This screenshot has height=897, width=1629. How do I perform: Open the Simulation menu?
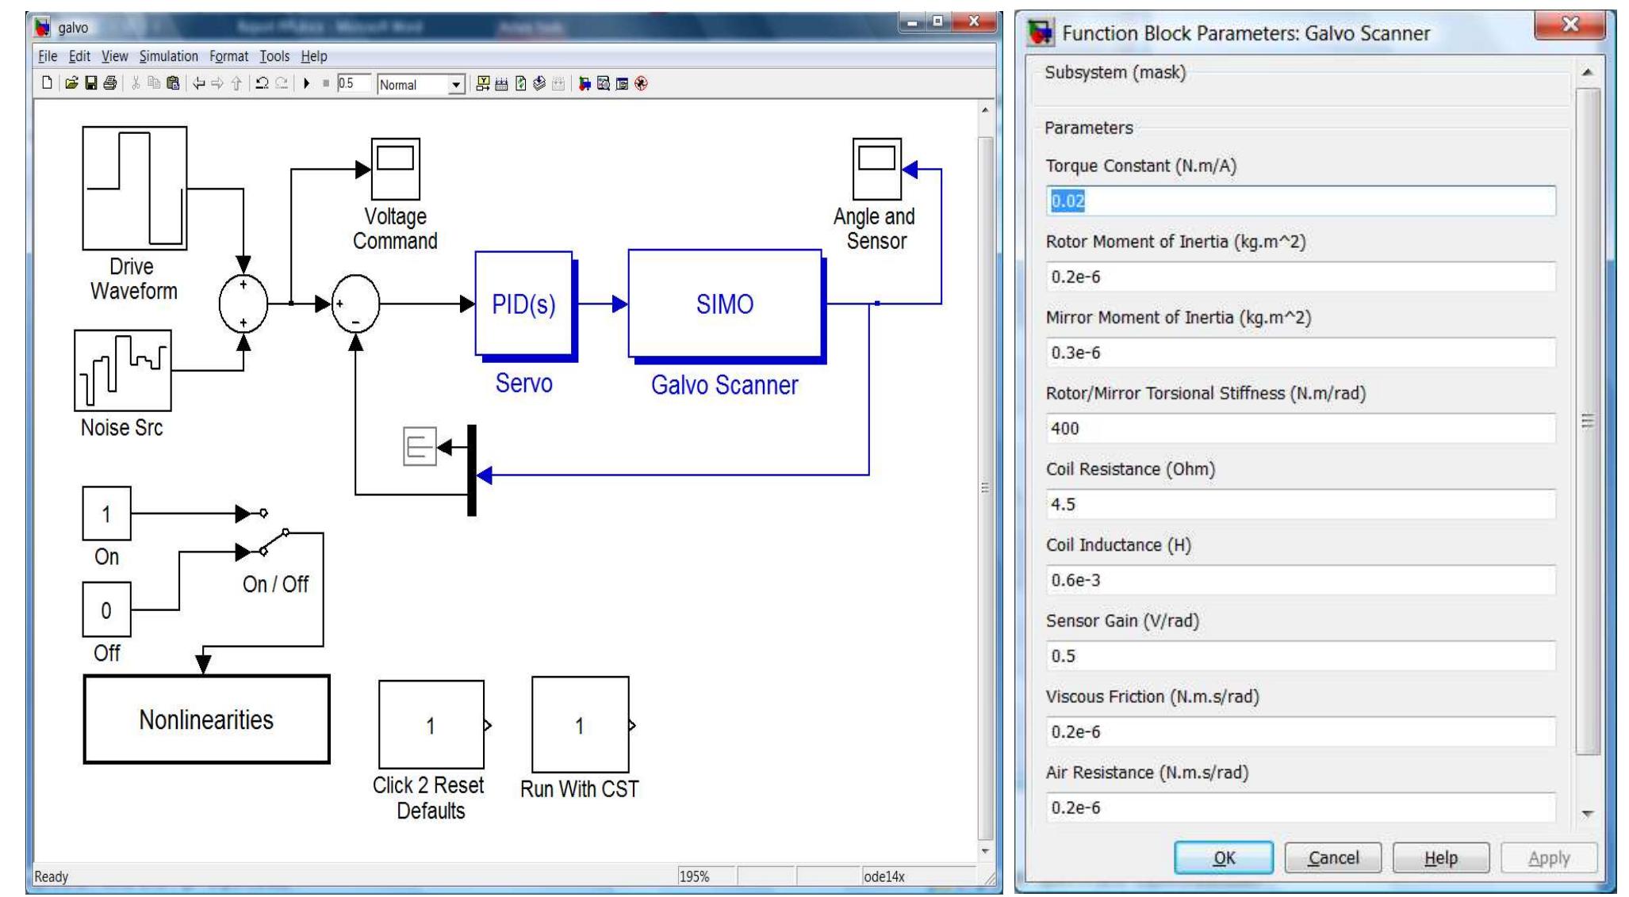tap(169, 56)
